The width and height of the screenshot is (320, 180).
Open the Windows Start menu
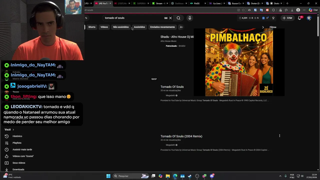click(x=108, y=176)
